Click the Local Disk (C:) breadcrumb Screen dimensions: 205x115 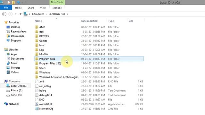(x=57, y=14)
